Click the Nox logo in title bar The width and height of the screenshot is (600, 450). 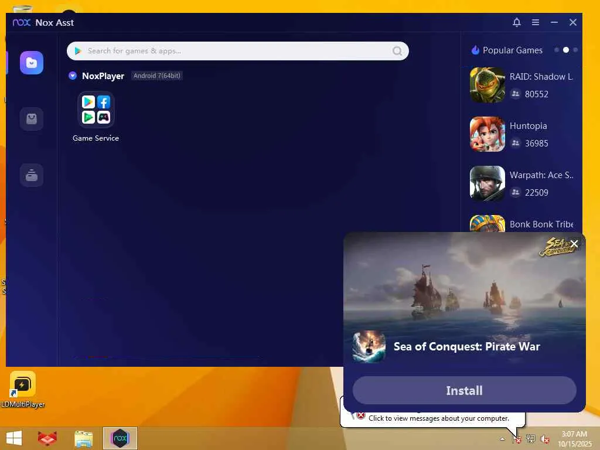click(x=22, y=22)
